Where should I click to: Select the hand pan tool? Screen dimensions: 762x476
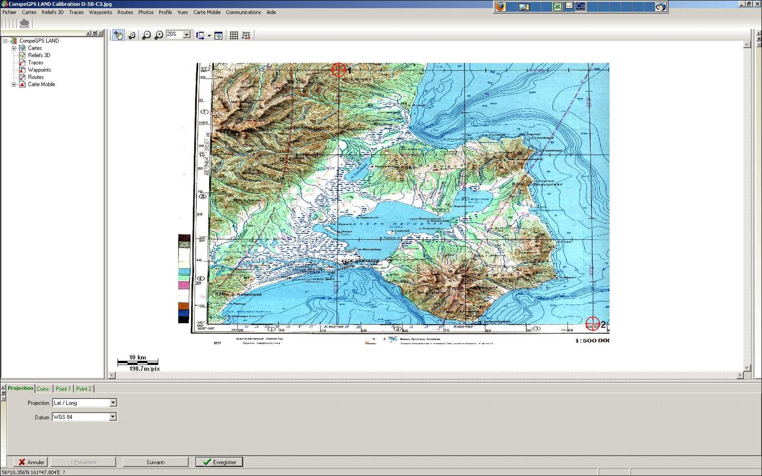(118, 35)
